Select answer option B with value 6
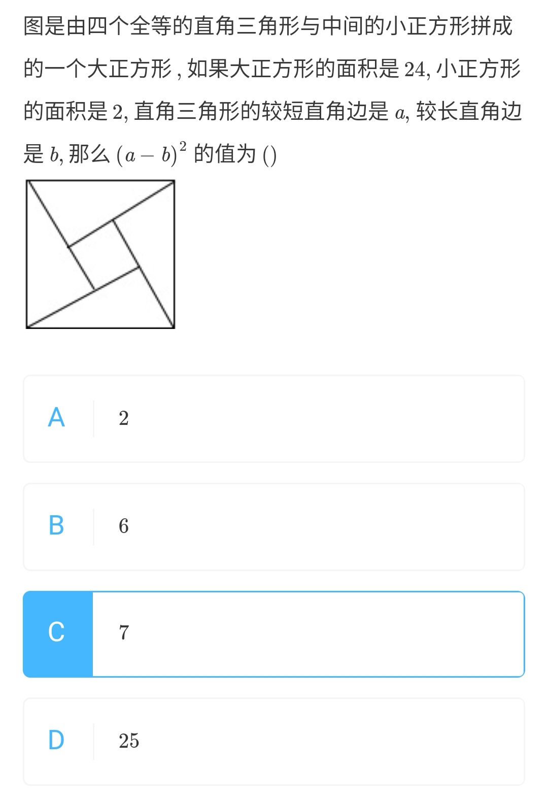This screenshot has height=801, width=548. click(274, 526)
